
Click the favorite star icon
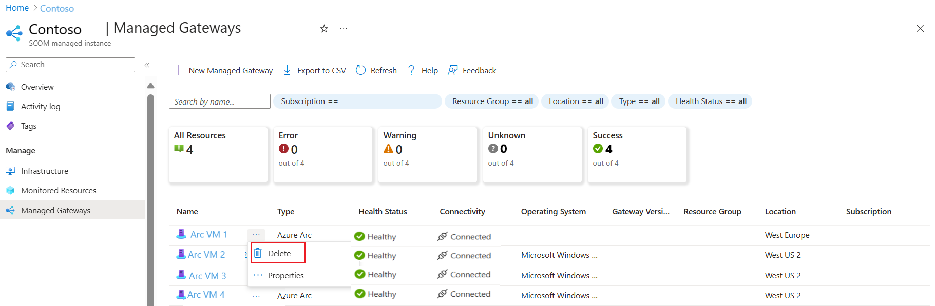pos(324,29)
